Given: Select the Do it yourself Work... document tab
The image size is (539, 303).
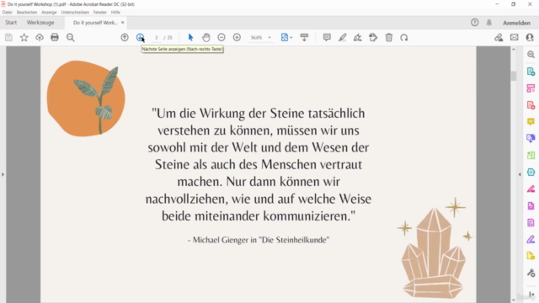Looking at the screenshot, I should (95, 23).
